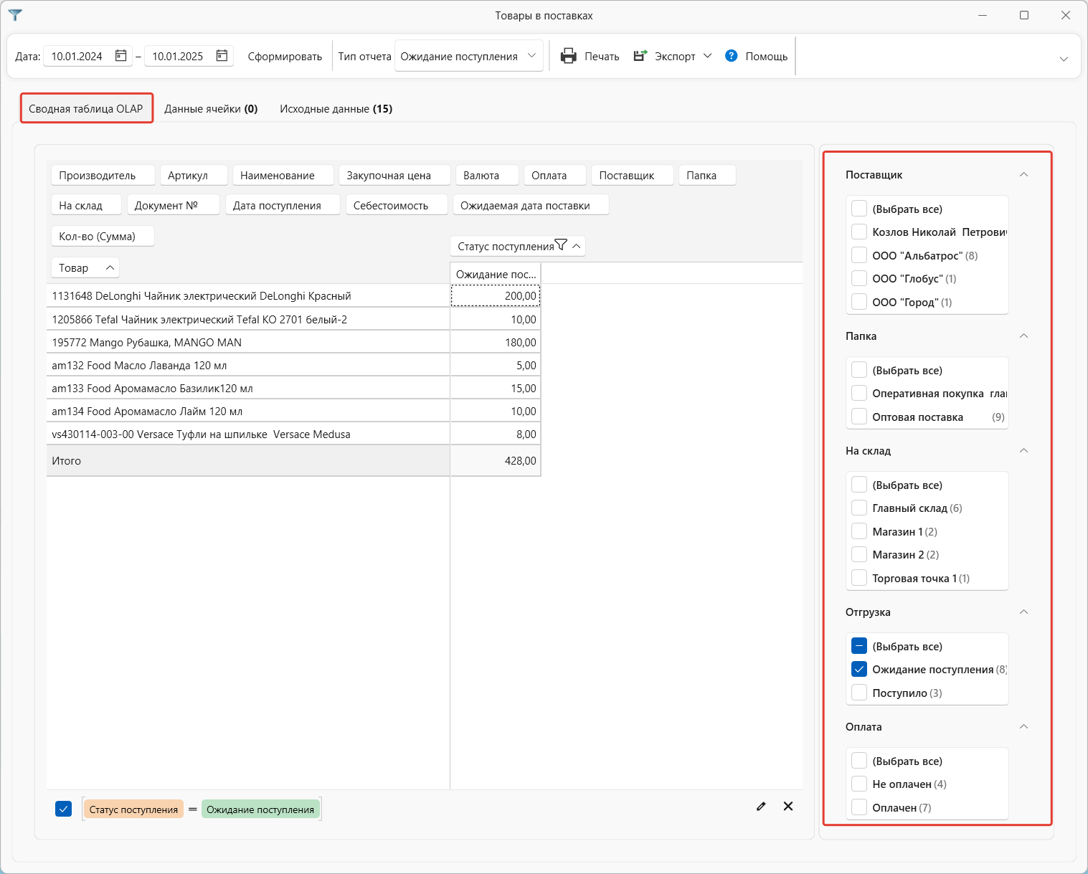The height and width of the screenshot is (874, 1088).
Task: Remove the filter with the X icon
Action: tap(788, 807)
